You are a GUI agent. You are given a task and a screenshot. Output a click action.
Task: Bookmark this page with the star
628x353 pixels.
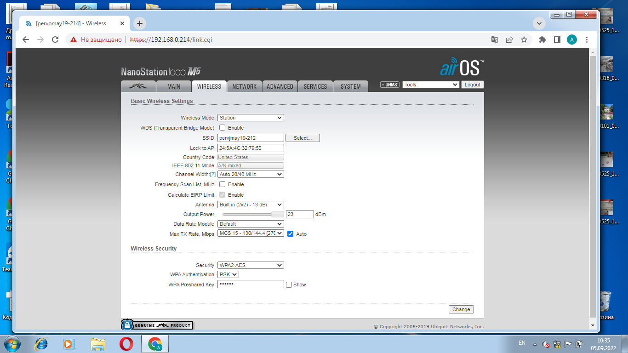click(524, 40)
